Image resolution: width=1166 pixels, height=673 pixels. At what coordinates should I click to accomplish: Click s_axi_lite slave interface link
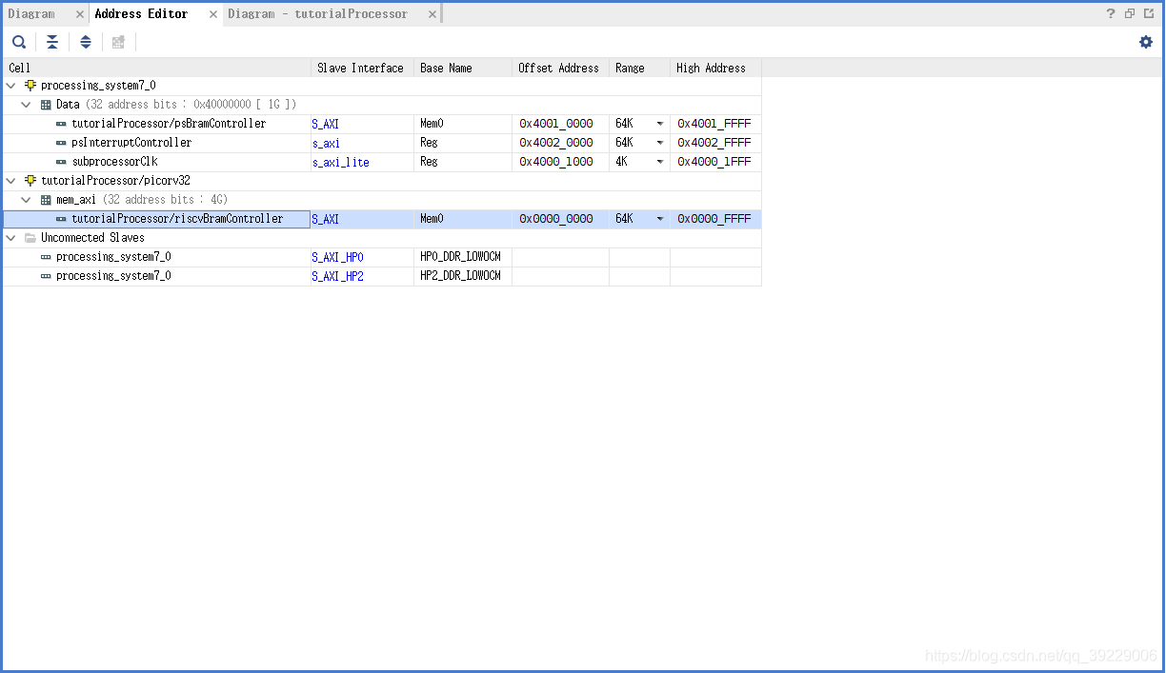click(340, 163)
